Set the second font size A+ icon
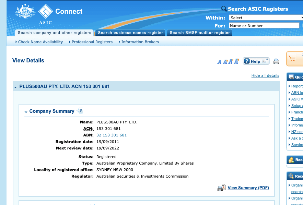The image size is (303, 205). (225, 62)
